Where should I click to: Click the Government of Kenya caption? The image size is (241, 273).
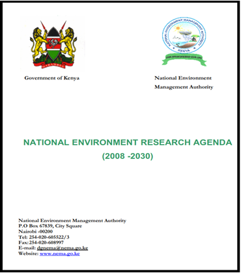coord(52,78)
